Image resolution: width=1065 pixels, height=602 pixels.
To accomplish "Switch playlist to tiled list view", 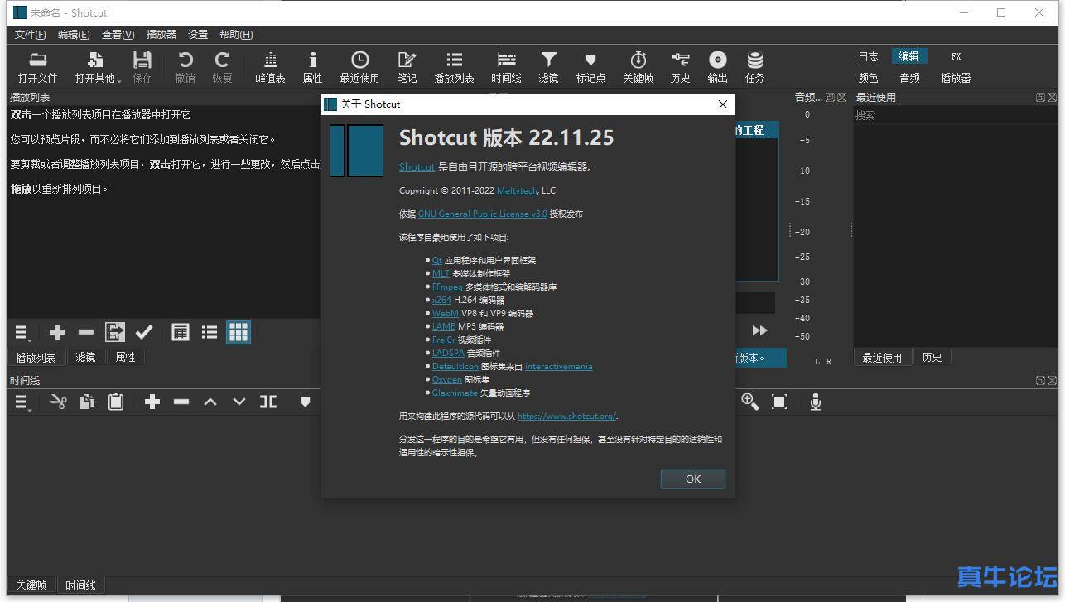I will tap(210, 332).
